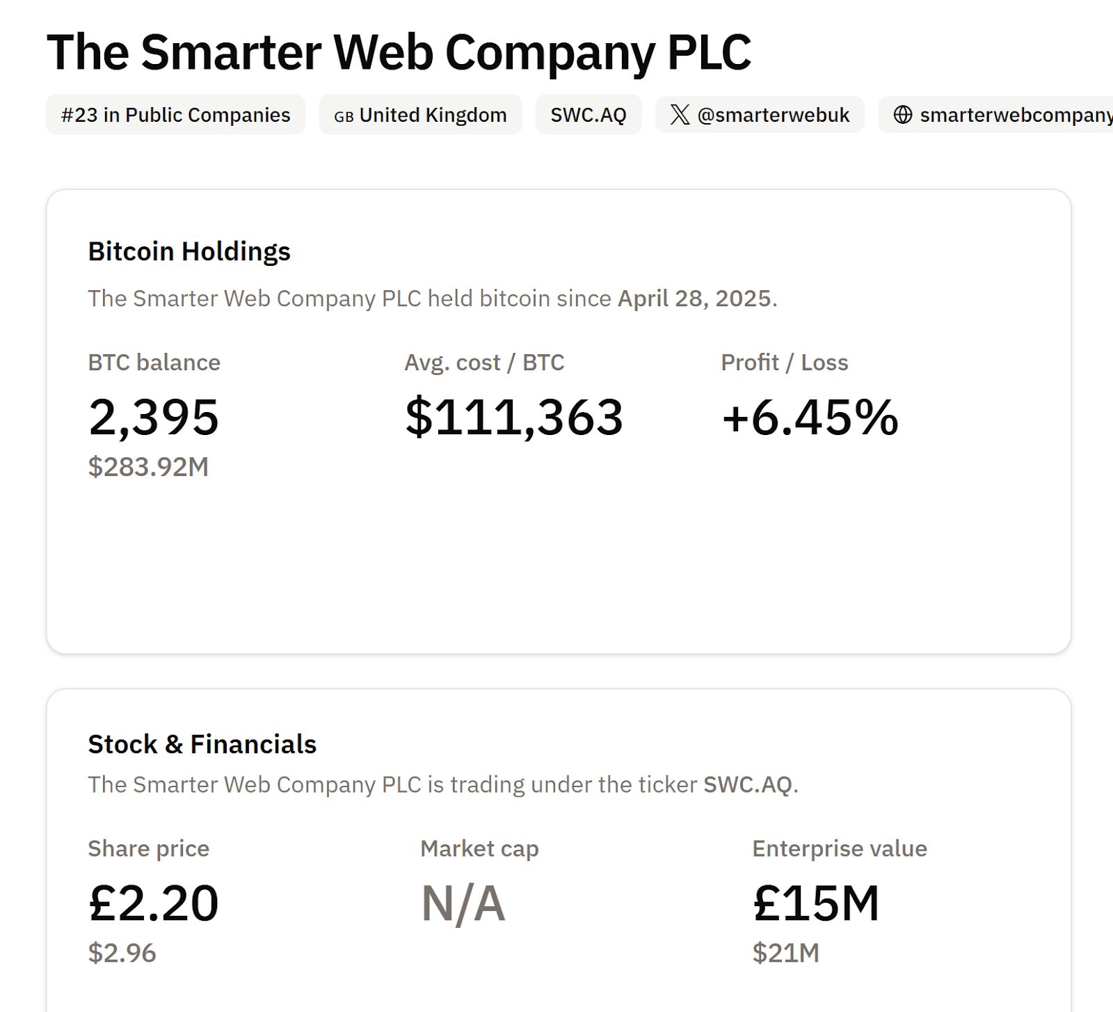The width and height of the screenshot is (1113, 1012).
Task: Click the 'Stock & Financials' card heading
Action: coord(202,744)
